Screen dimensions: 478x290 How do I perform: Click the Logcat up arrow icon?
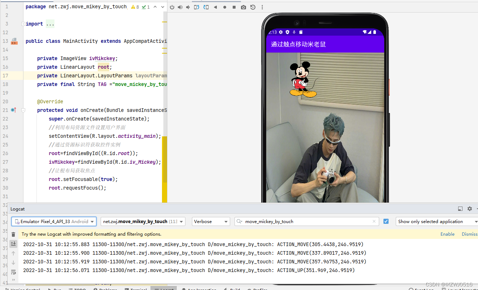pos(13,253)
